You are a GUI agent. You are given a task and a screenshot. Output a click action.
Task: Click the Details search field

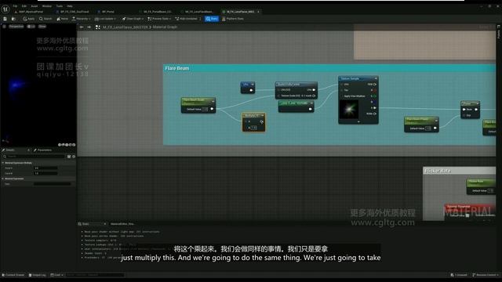pyautogui.click(x=34, y=157)
